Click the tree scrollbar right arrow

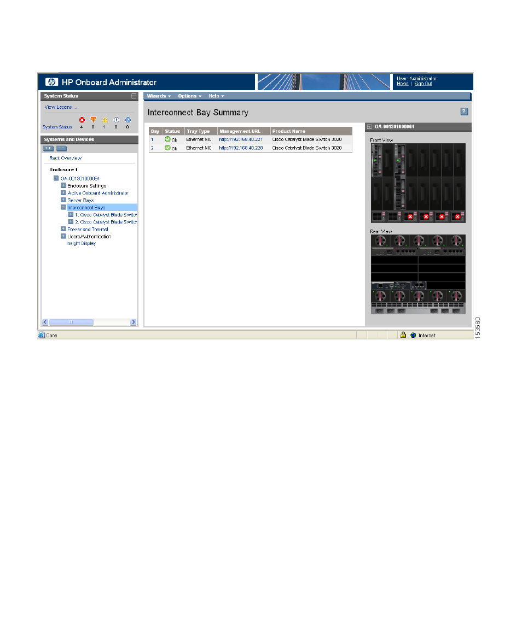(x=134, y=322)
